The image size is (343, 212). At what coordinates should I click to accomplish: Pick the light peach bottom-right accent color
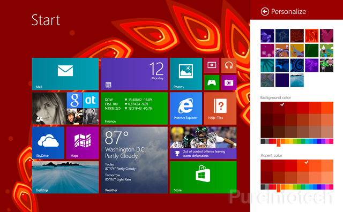pyautogui.click(x=327, y=178)
